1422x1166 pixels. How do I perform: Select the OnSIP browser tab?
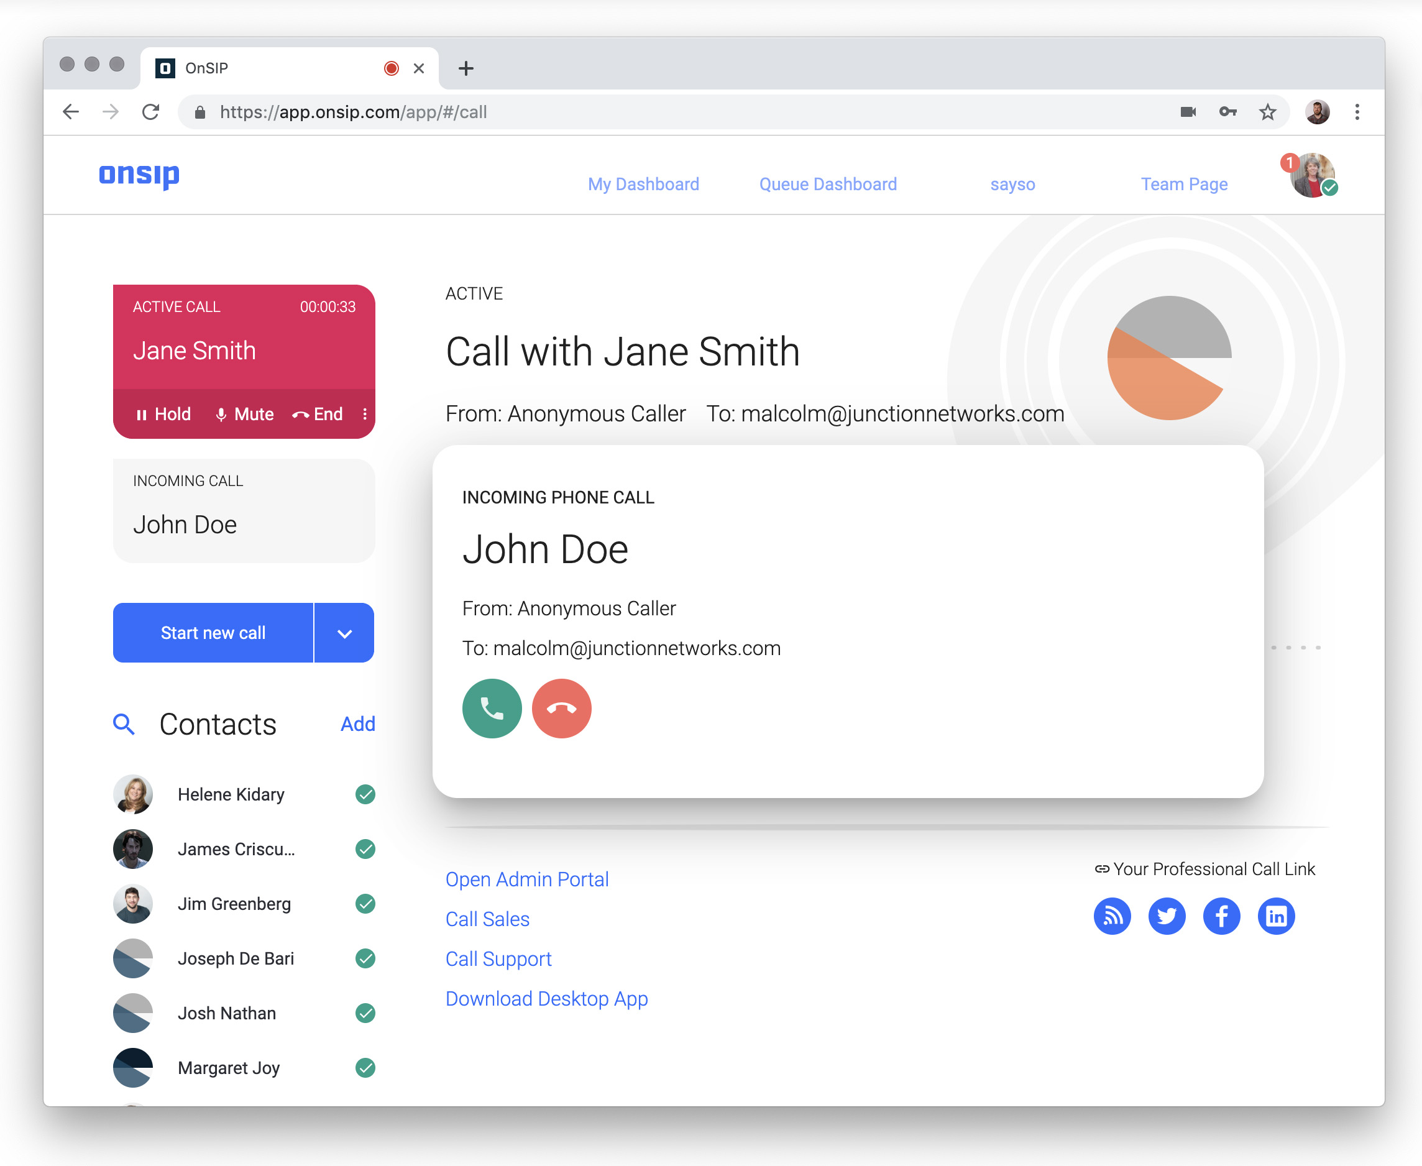[x=290, y=68]
